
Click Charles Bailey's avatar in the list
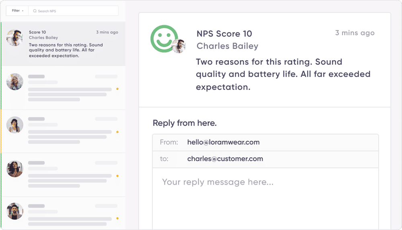pos(14,38)
